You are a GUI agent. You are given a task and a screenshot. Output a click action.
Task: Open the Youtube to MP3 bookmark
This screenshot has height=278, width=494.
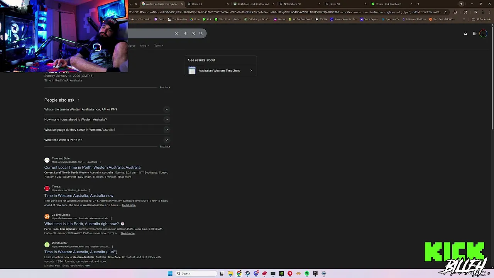(442, 19)
